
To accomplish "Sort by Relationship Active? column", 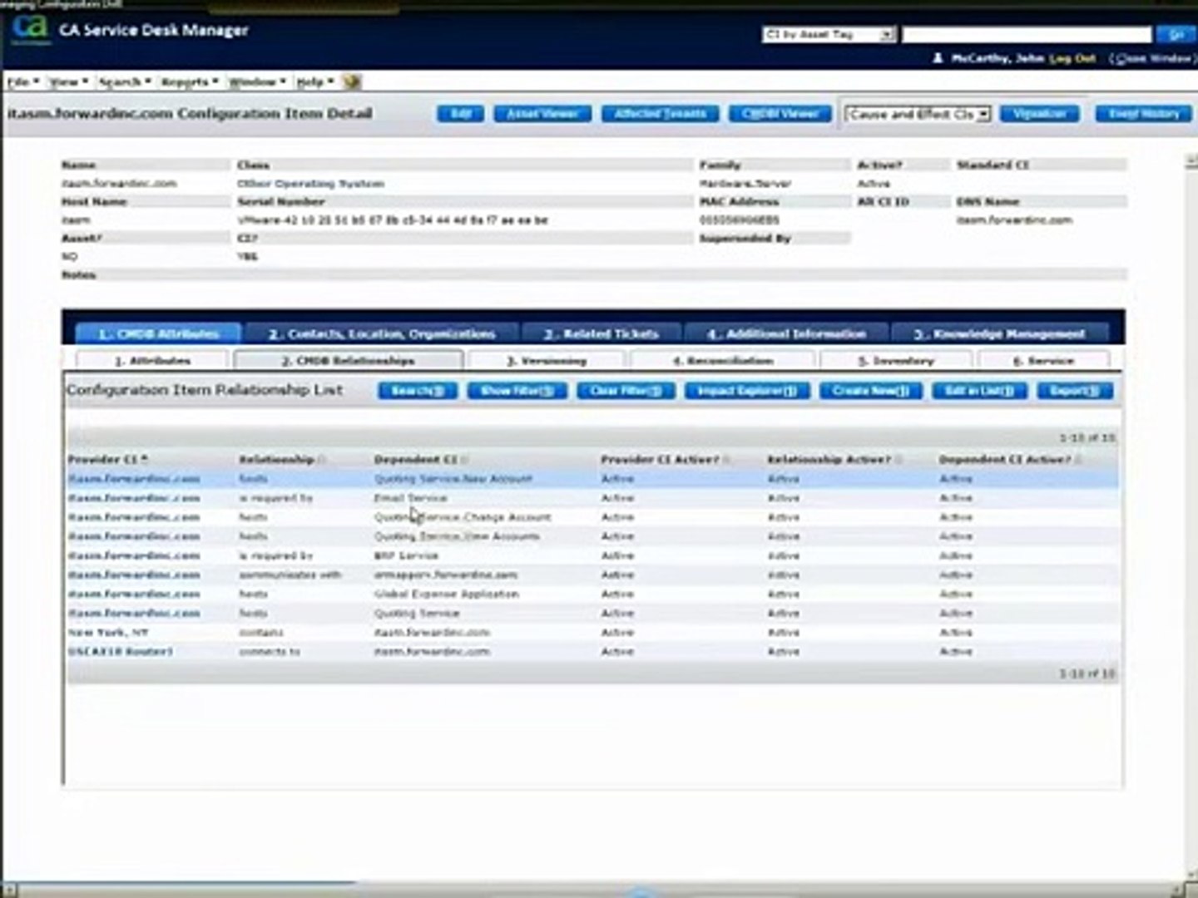I will pyautogui.click(x=829, y=459).
